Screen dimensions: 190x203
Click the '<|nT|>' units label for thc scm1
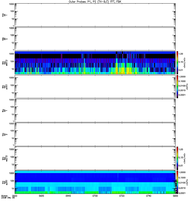187,182
